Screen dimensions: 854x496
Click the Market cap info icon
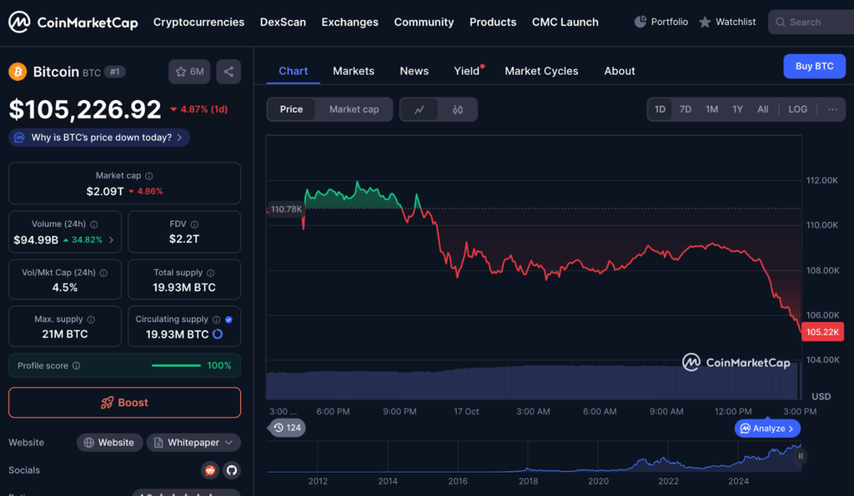[x=149, y=176]
